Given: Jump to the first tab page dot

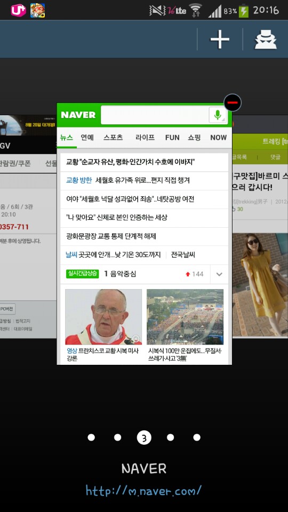Looking at the screenshot, I should [x=91, y=437].
